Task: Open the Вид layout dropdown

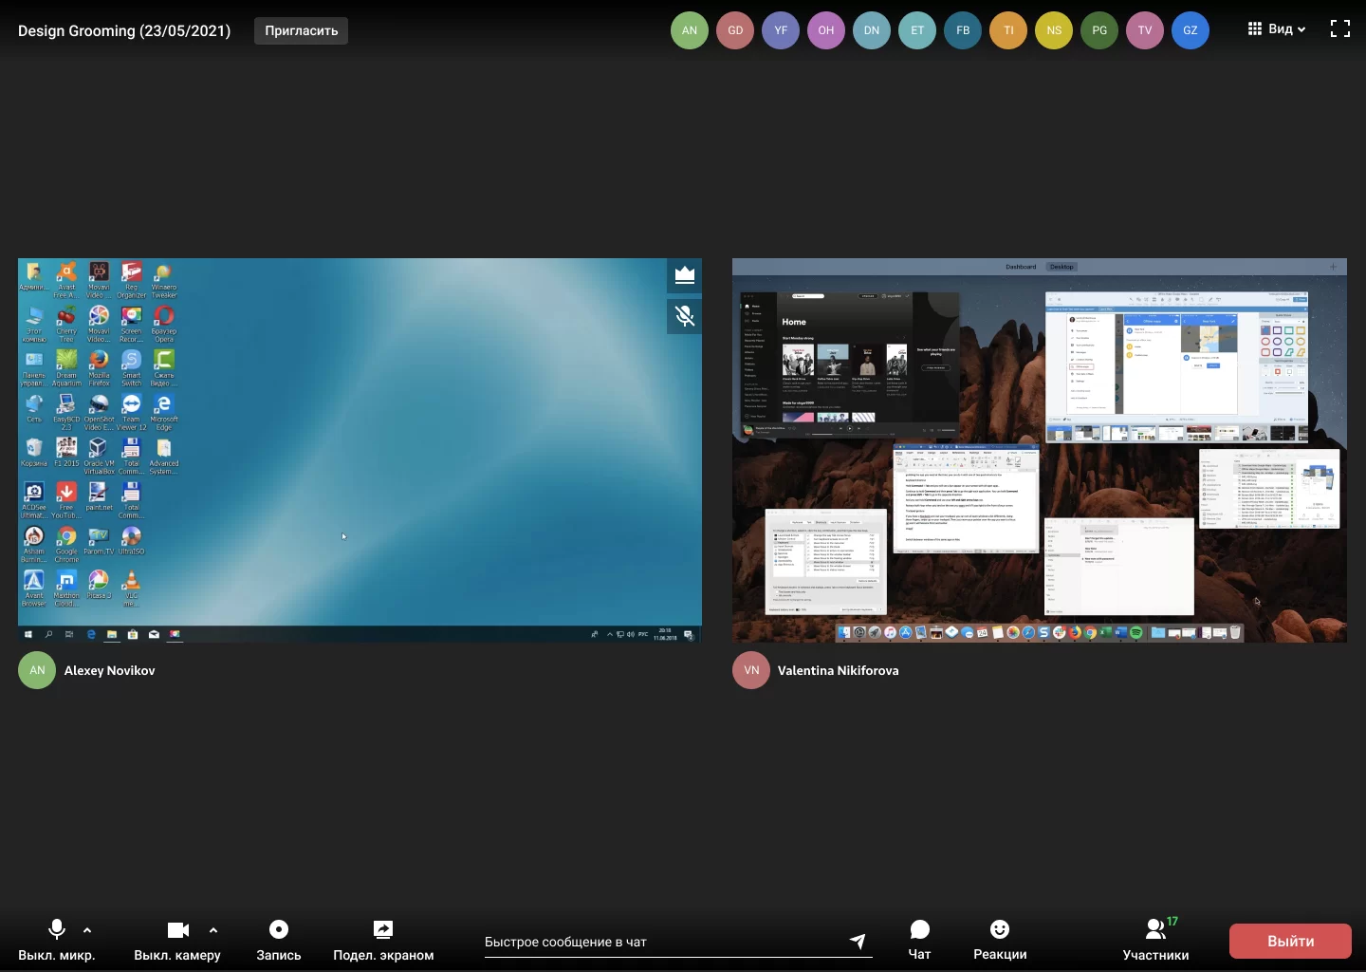Action: [x=1277, y=29]
